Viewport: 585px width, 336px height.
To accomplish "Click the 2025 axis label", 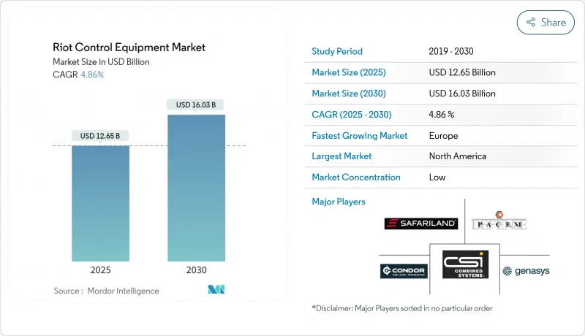I will tap(100, 270).
